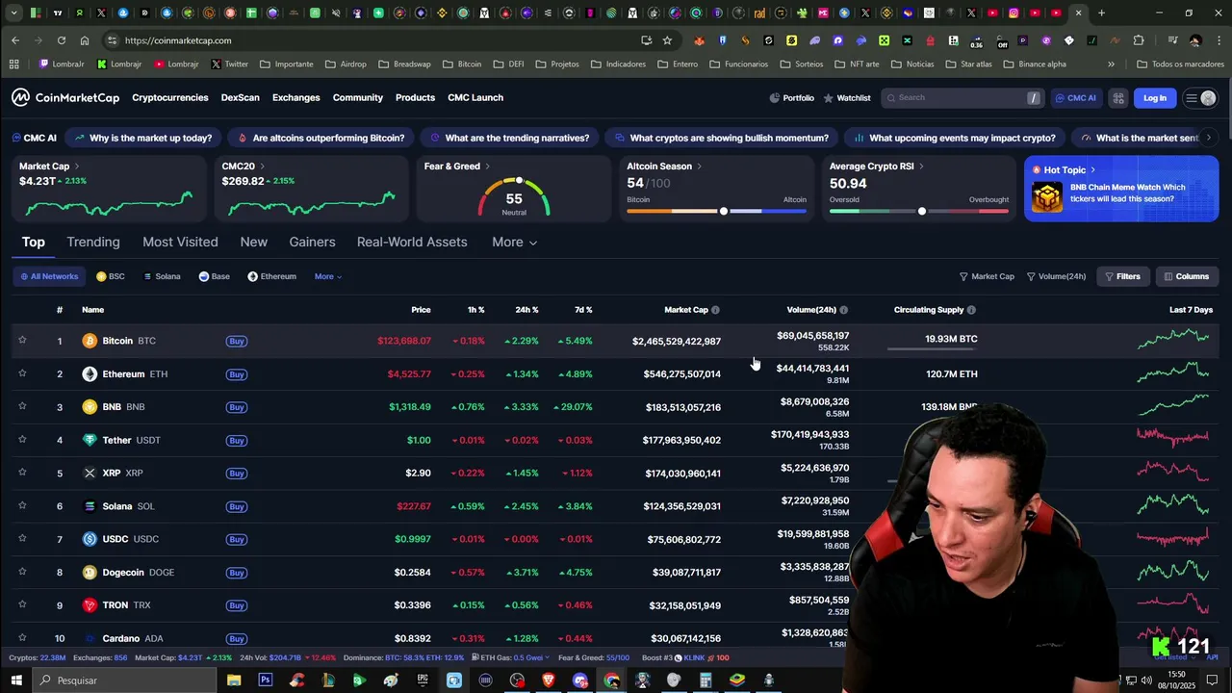
Task: Open Market Cap filter dropdown
Action: [987, 276]
